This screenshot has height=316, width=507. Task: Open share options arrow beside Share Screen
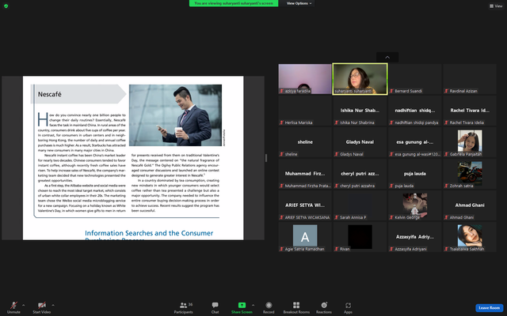click(x=253, y=305)
